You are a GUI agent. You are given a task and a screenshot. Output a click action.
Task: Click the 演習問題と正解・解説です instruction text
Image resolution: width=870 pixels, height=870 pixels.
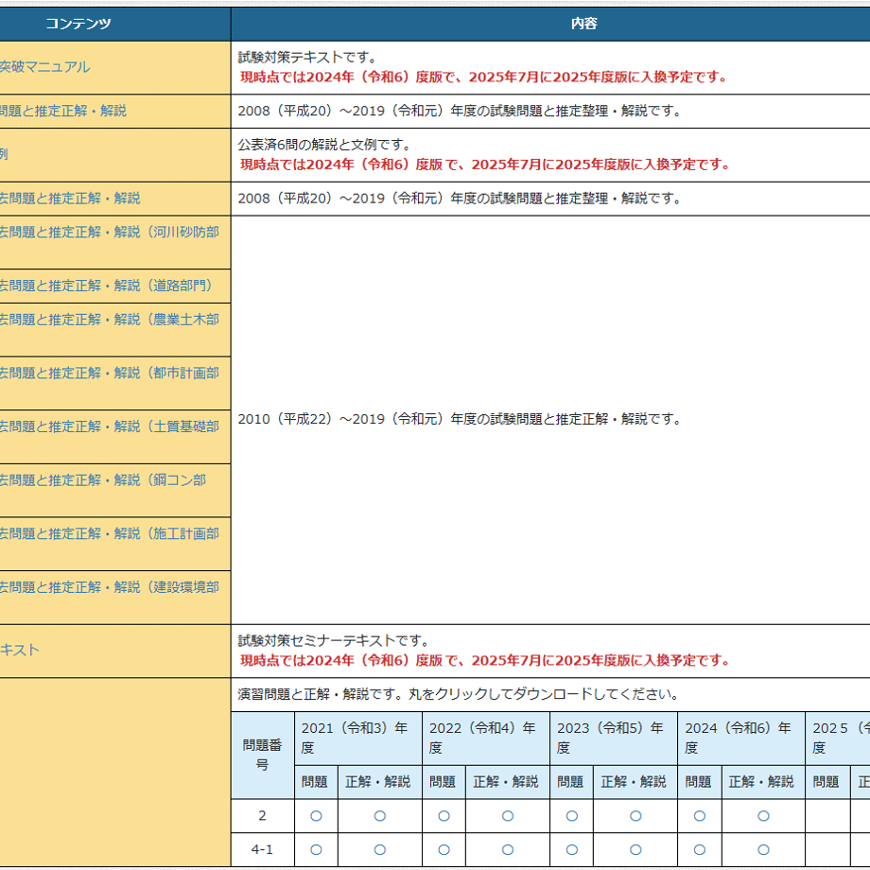(x=459, y=694)
